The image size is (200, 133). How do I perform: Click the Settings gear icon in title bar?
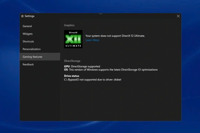pyautogui.click(x=22, y=16)
